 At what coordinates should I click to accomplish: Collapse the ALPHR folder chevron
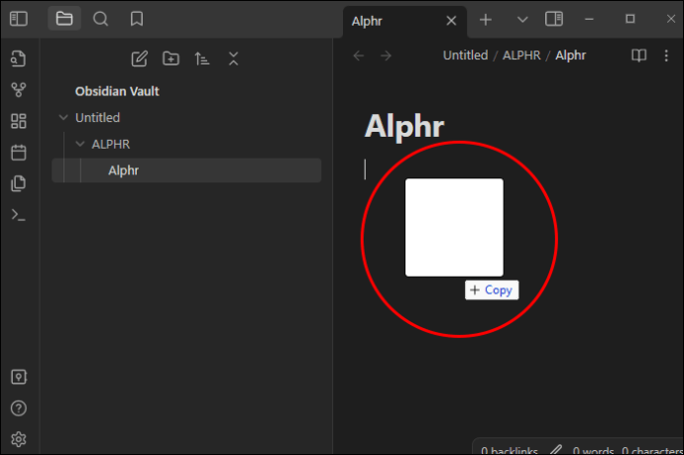click(80, 144)
